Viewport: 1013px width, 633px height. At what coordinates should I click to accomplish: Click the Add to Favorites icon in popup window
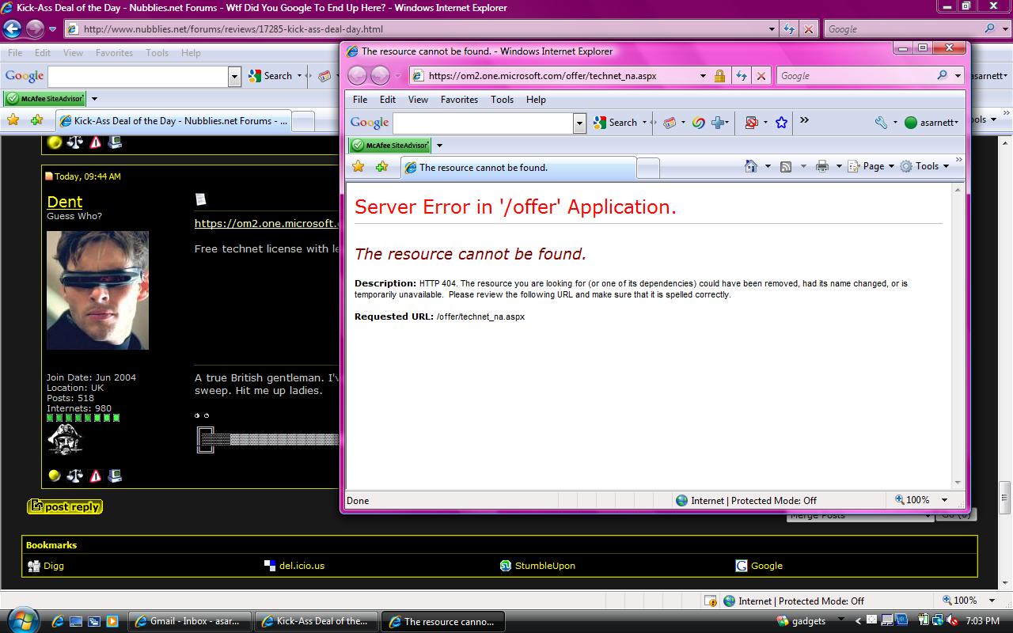[x=381, y=167]
